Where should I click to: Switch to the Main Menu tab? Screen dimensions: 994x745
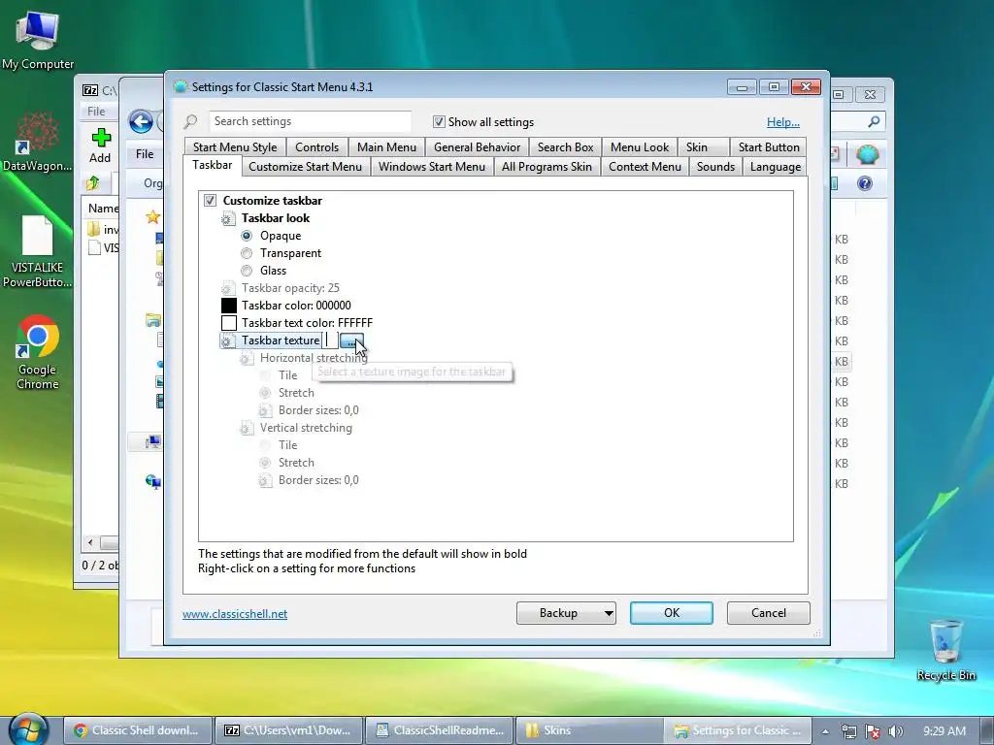pyautogui.click(x=386, y=147)
